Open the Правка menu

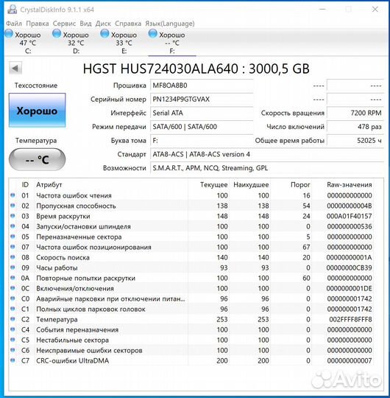(x=38, y=24)
